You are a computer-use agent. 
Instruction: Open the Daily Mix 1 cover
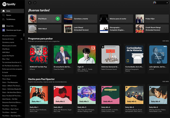point(39,95)
